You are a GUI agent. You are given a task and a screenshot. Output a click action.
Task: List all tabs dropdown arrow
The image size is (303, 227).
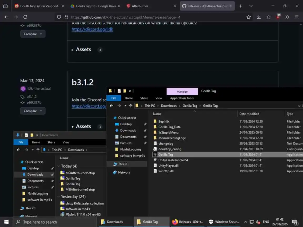pyautogui.click(x=251, y=6)
